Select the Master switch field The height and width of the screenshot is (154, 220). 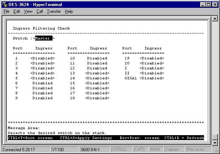(44, 38)
